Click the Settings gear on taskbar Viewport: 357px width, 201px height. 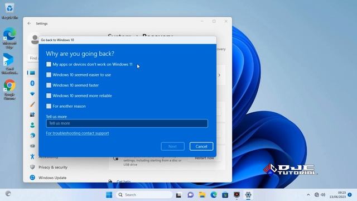[x=248, y=195]
